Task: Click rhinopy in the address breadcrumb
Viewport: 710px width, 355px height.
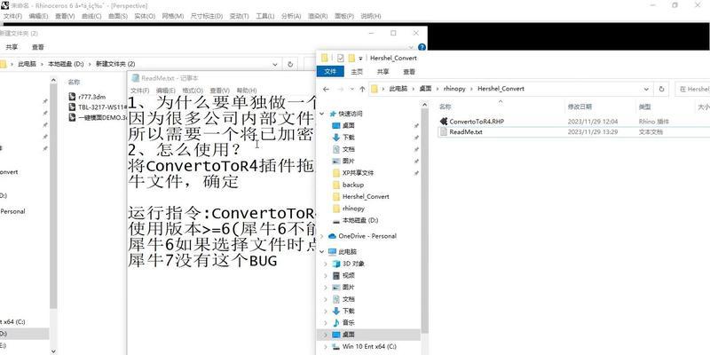Action: 455,89
